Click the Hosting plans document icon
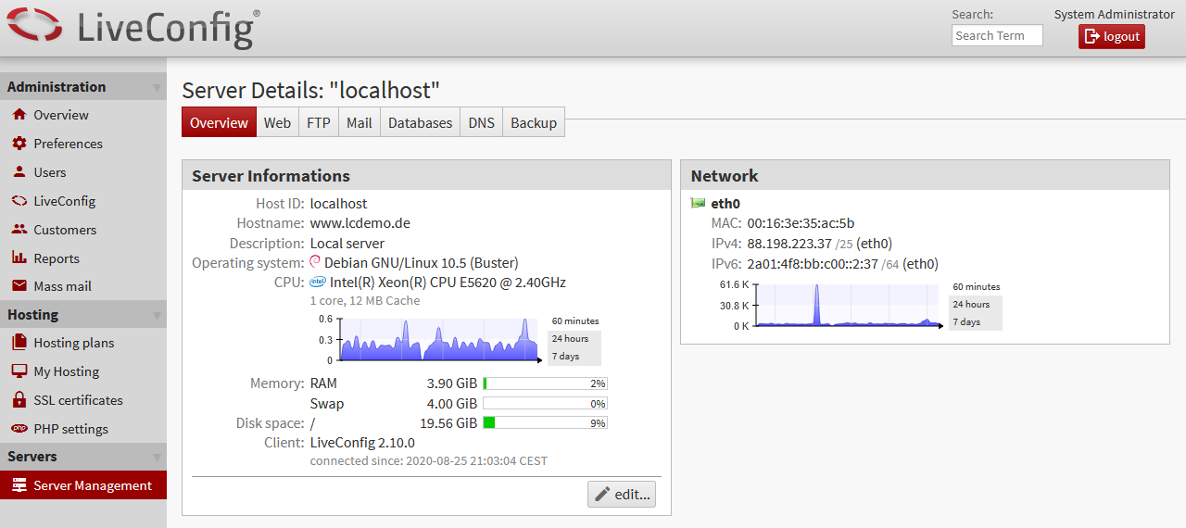This screenshot has height=528, width=1186. click(19, 343)
